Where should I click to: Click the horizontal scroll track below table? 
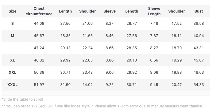tap(106, 93)
